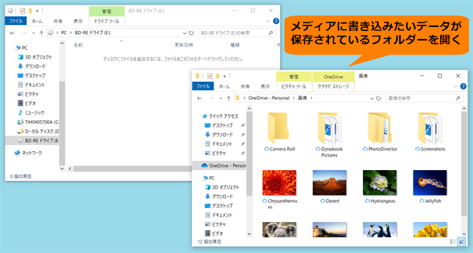Open address history dropdown in BD-RE window
Screen dimensions: 473x253
[x=184, y=33]
